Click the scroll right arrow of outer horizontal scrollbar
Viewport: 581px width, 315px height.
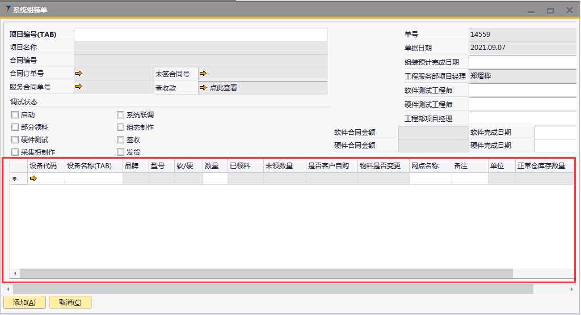click(x=571, y=290)
